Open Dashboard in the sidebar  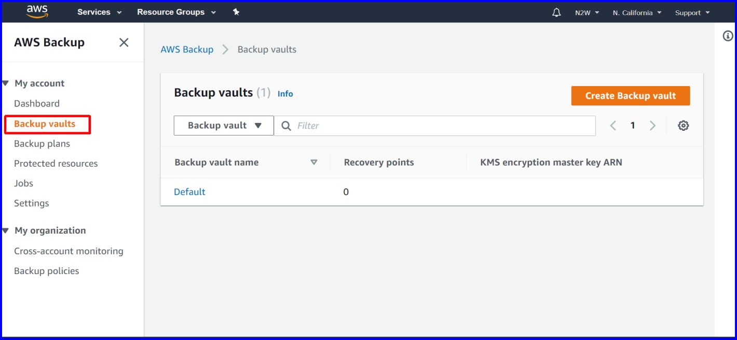(x=37, y=103)
